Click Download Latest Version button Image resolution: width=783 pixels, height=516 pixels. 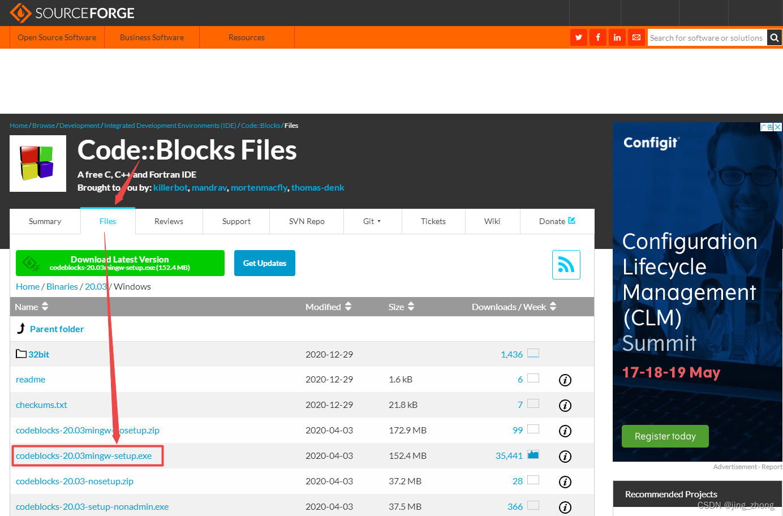(120, 263)
